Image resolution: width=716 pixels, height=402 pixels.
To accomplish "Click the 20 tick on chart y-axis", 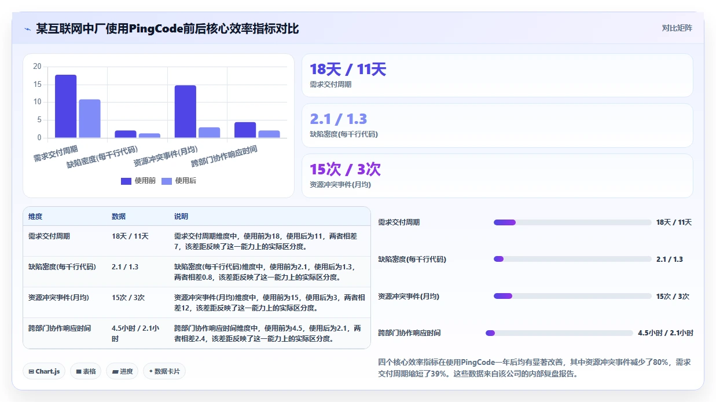I will (37, 67).
